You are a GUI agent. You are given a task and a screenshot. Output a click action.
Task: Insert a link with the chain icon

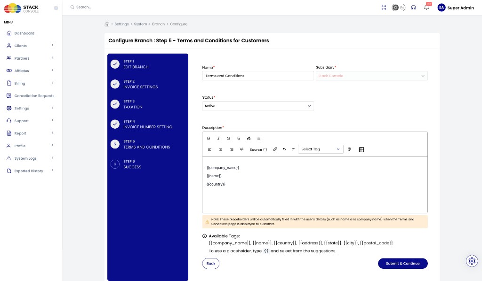pyautogui.click(x=275, y=149)
